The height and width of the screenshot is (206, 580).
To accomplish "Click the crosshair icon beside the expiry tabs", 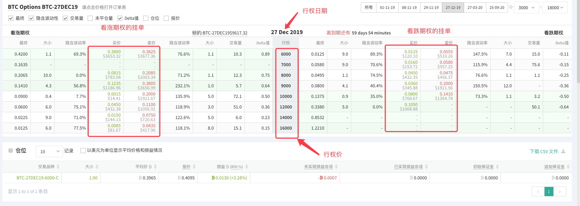I will click(x=511, y=7).
